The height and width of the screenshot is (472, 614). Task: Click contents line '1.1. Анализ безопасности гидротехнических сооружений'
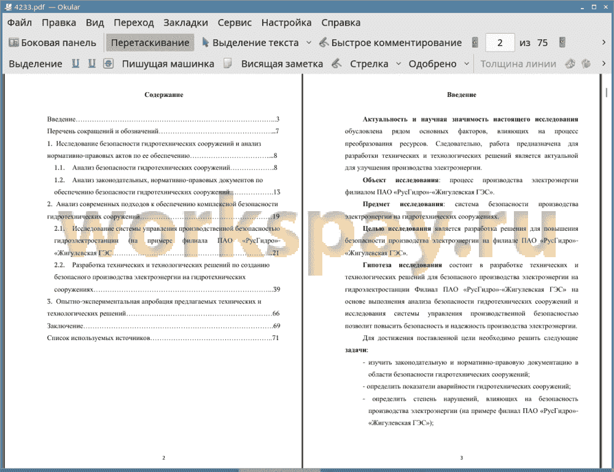click(x=166, y=168)
